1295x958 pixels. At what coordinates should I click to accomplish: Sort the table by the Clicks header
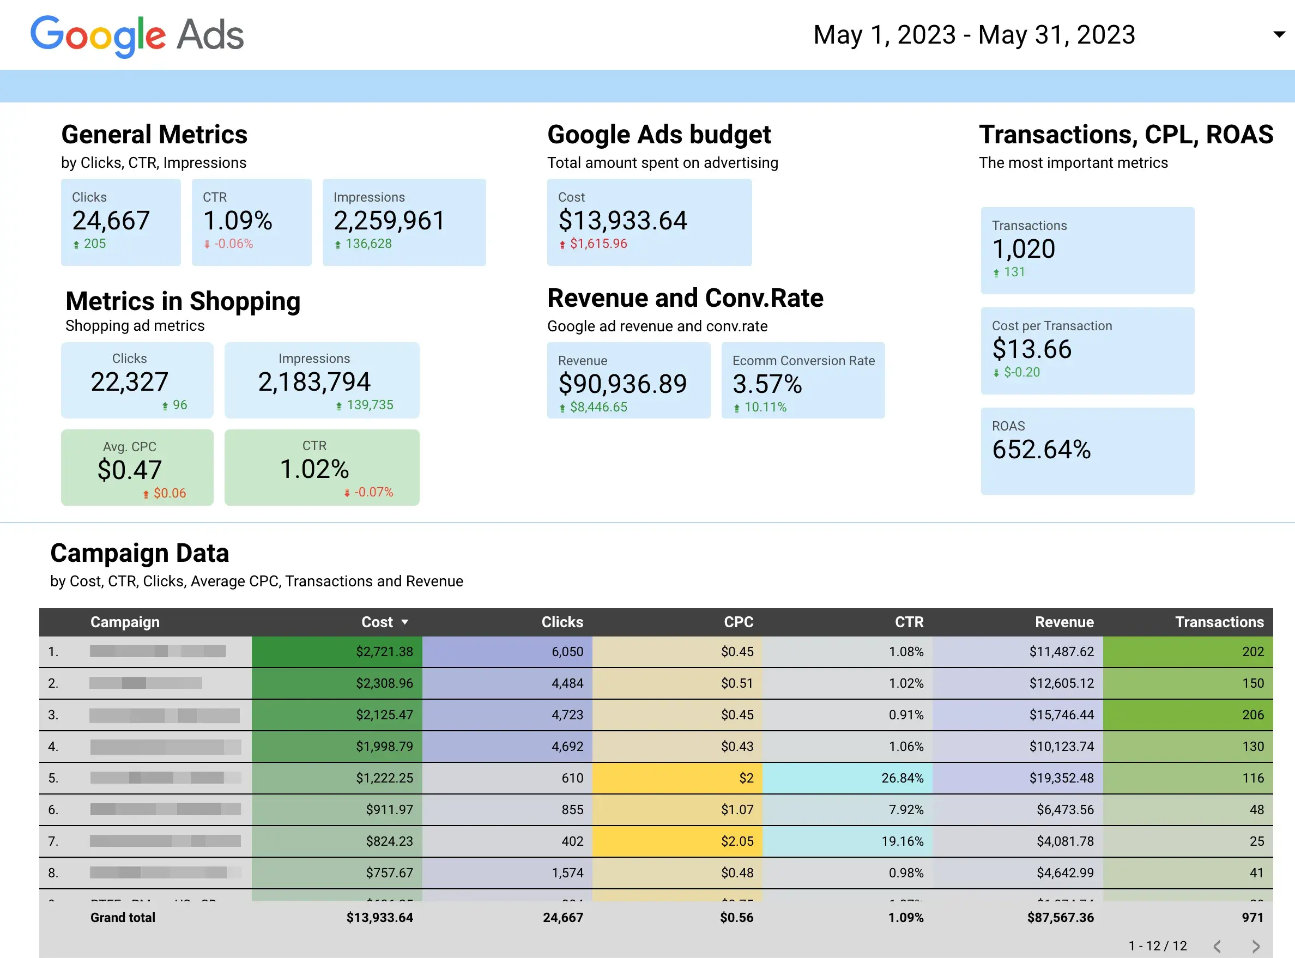[562, 622]
